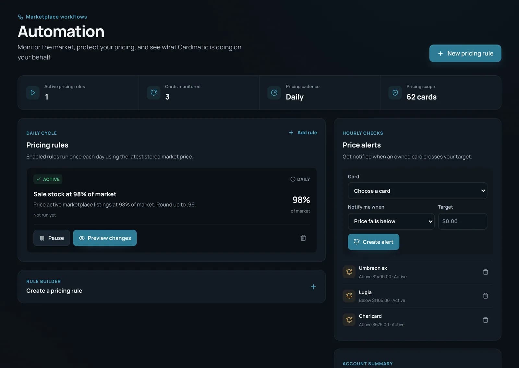
Task: Click the 'Price alerts' heading
Action: (362, 145)
